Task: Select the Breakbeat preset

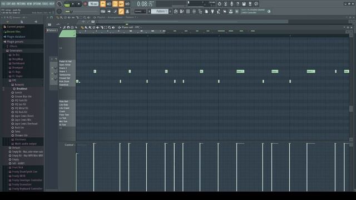Action: [22, 89]
